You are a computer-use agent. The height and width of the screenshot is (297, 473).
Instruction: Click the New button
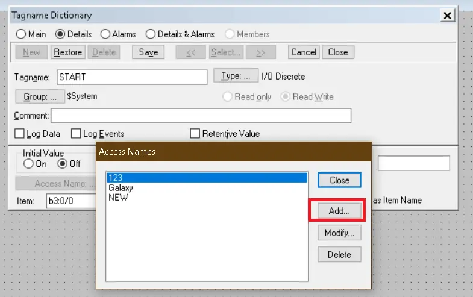click(31, 52)
